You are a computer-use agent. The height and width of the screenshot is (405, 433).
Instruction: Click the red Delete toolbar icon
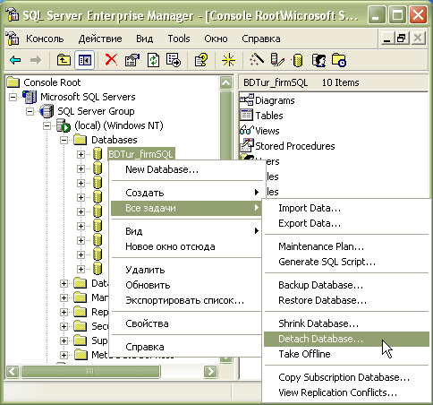pos(111,60)
